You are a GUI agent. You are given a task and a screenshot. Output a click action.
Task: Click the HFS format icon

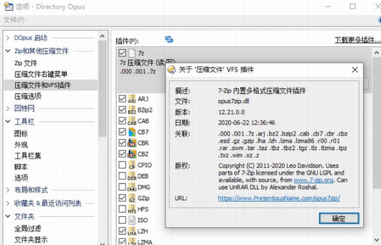[x=131, y=209]
